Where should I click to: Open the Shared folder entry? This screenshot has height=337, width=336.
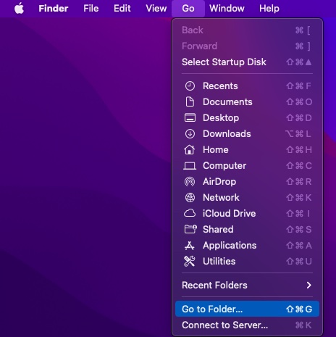[x=247, y=230]
